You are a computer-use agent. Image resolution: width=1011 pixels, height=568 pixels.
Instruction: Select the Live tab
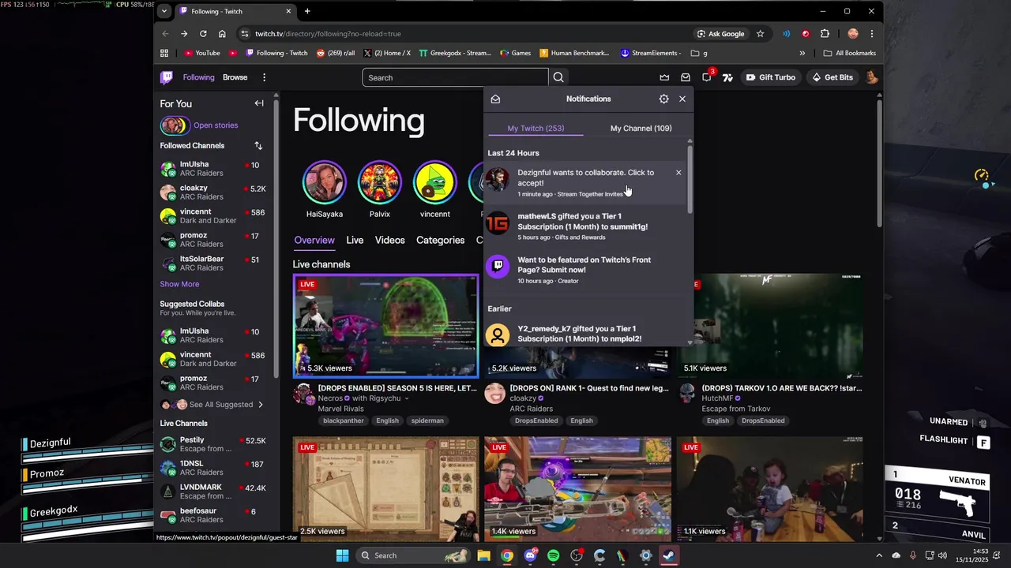tap(355, 240)
